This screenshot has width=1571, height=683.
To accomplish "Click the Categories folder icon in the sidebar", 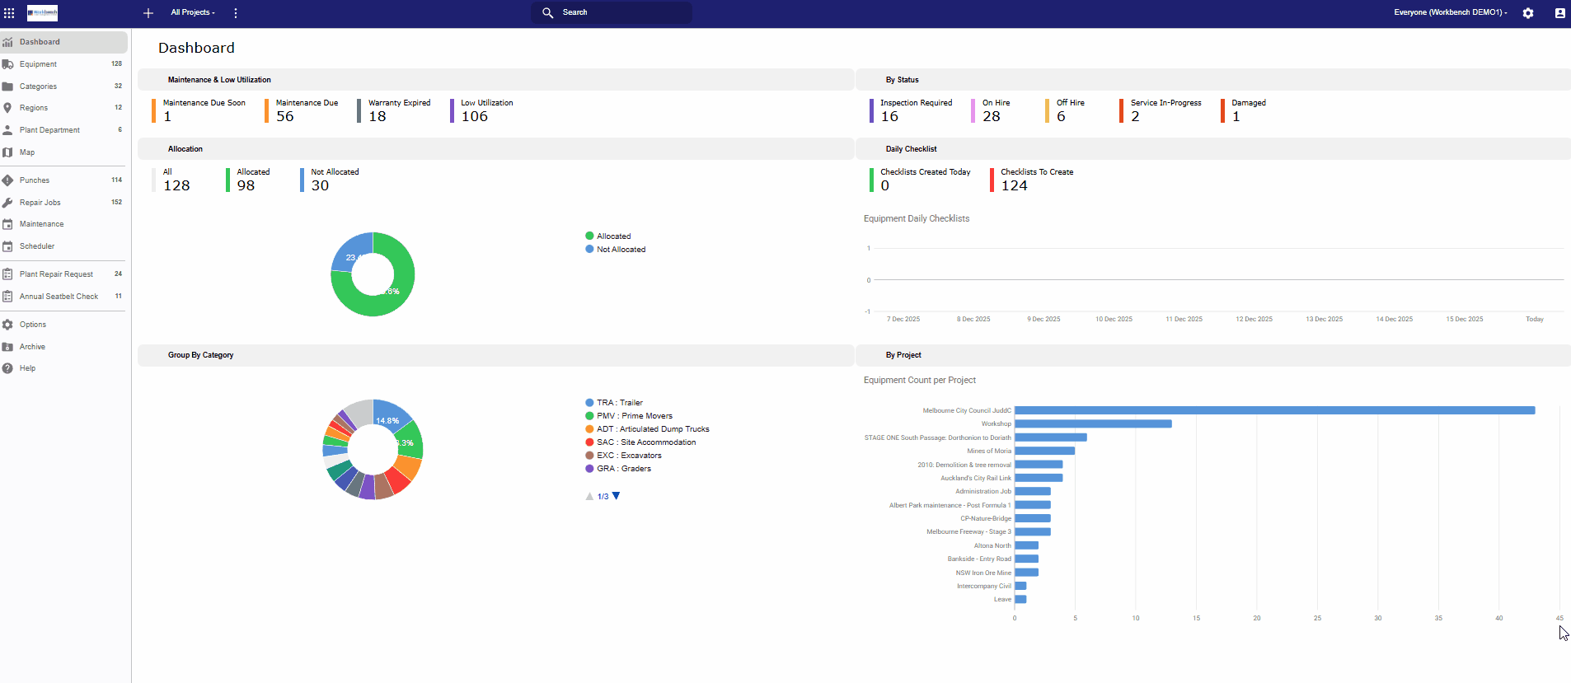I will pyautogui.click(x=7, y=87).
